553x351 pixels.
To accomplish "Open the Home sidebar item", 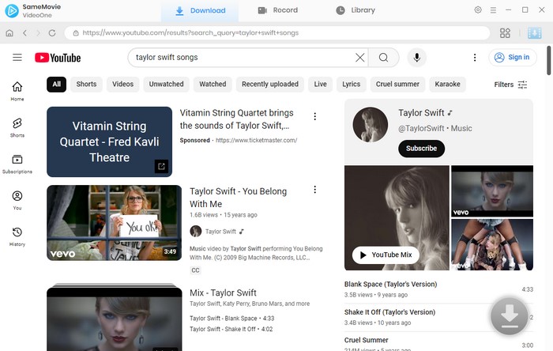I will pyautogui.click(x=17, y=91).
